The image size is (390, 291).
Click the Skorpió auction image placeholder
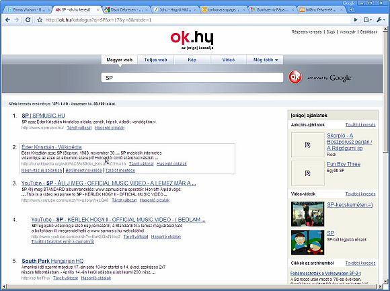pos(308,144)
